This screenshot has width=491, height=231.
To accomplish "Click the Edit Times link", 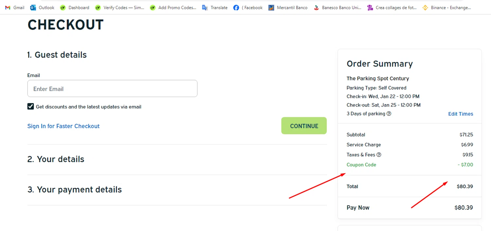I will 461,114.
